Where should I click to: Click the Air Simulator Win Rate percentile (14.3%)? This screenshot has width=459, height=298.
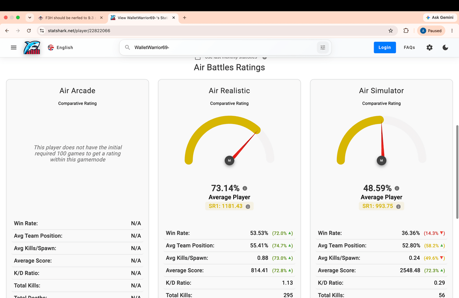point(434,233)
